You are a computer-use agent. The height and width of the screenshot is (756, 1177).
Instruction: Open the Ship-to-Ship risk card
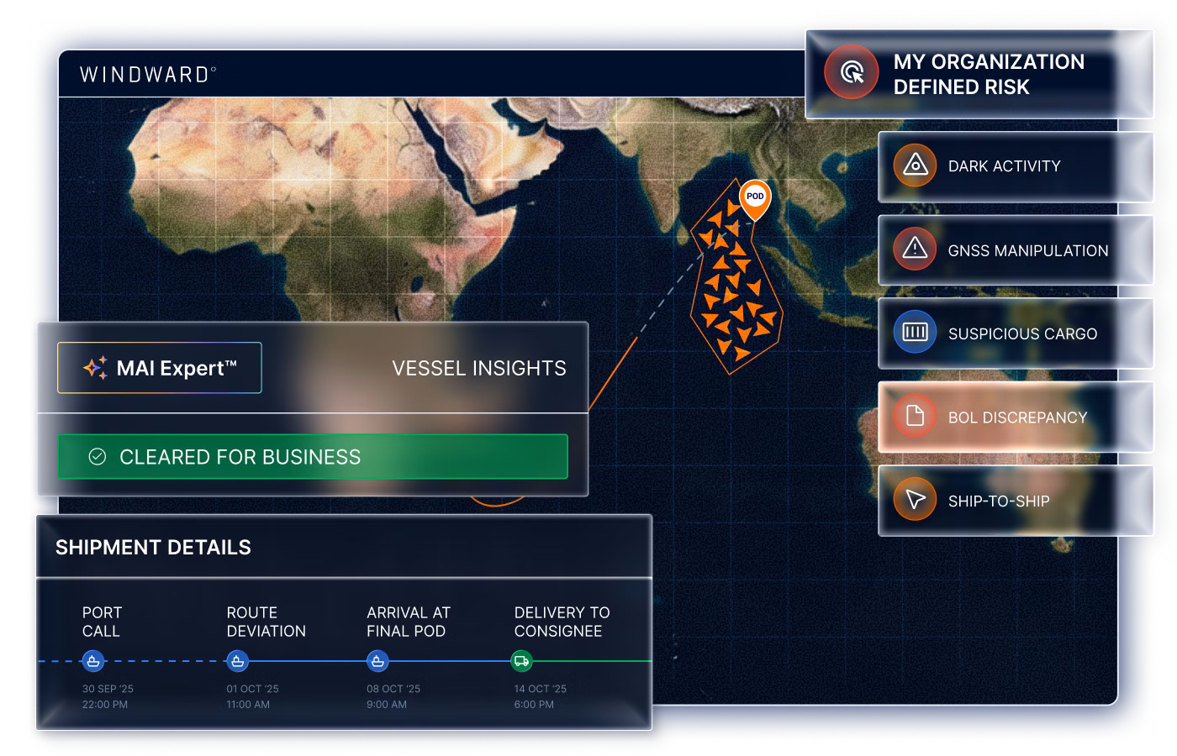click(x=1016, y=500)
